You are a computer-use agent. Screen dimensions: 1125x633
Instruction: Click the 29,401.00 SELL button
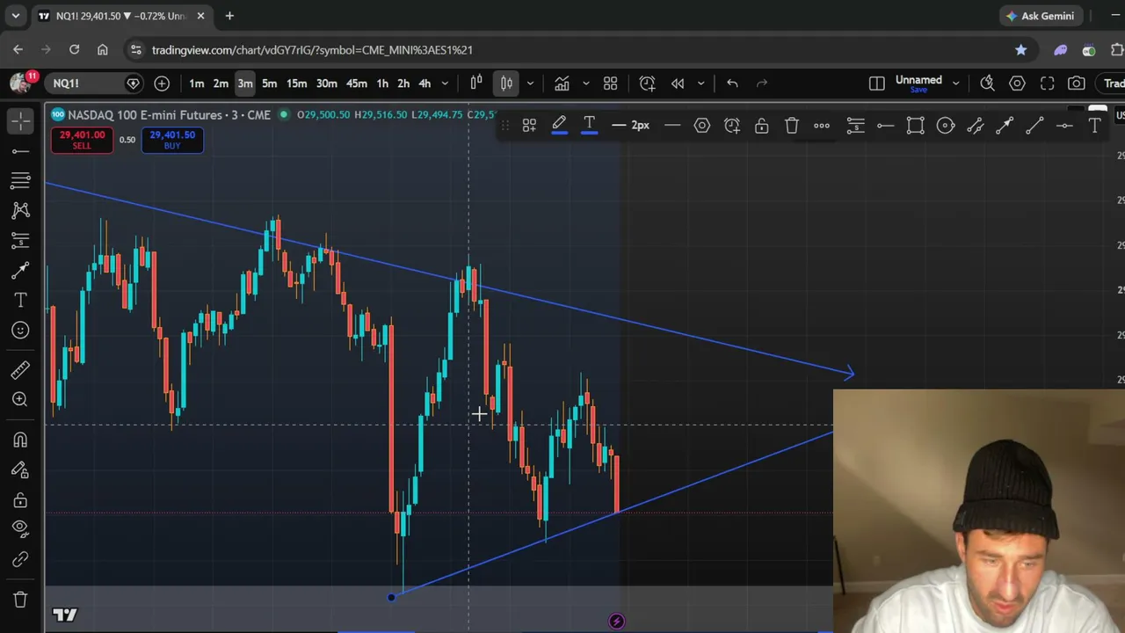(x=82, y=140)
